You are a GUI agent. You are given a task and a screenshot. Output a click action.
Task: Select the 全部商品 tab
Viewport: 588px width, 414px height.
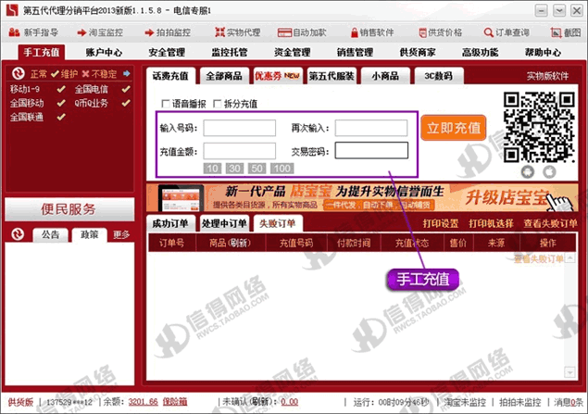pyautogui.click(x=222, y=76)
